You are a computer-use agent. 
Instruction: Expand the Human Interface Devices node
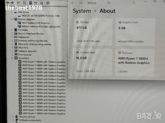click(12, 34)
